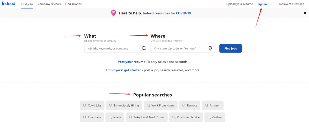
Task: Select the Entry Level Truck Driver search
Action: click(x=147, y=117)
